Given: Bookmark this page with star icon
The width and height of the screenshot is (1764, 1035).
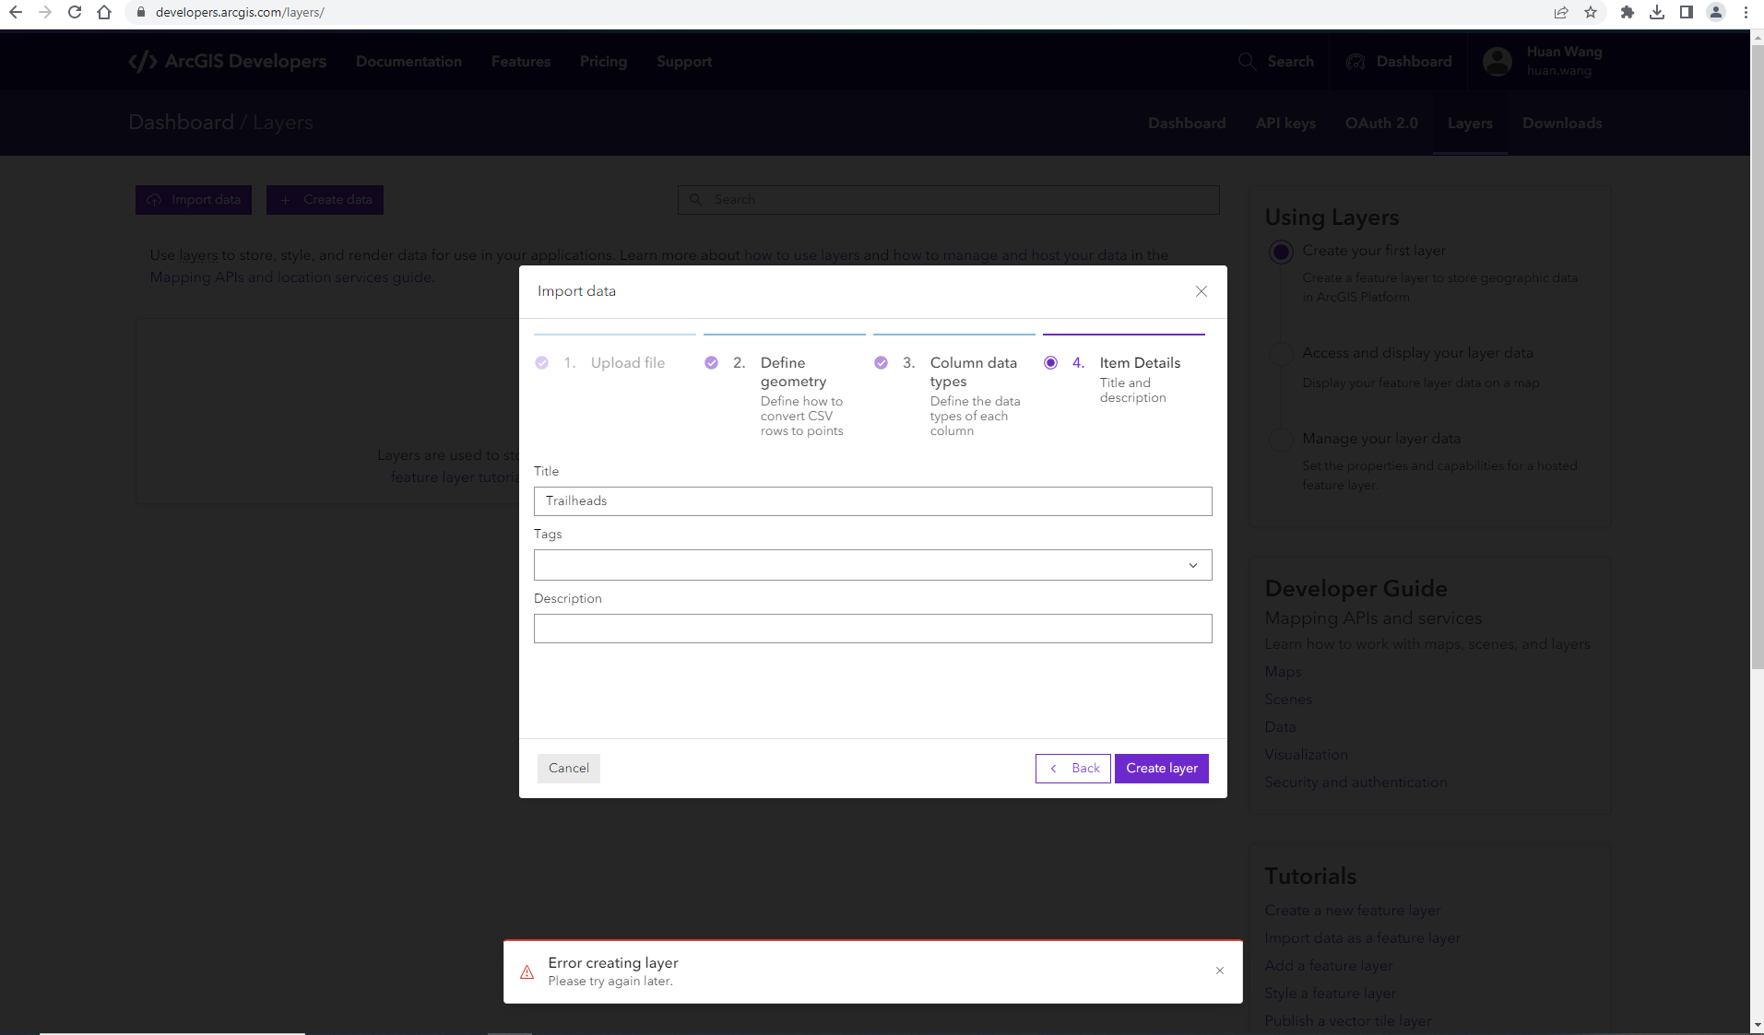Looking at the screenshot, I should tap(1591, 12).
